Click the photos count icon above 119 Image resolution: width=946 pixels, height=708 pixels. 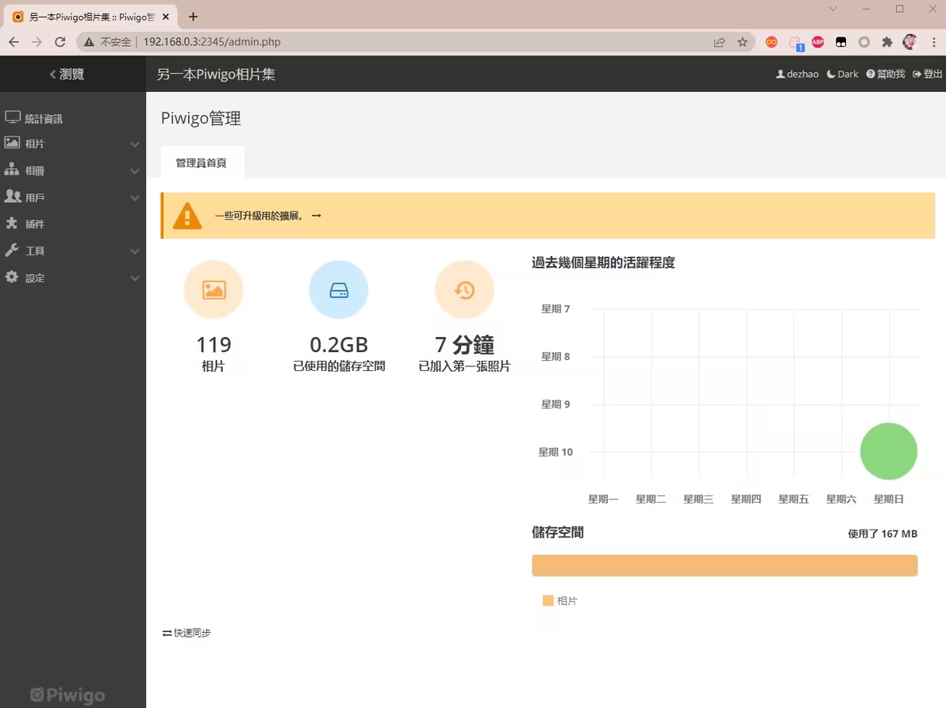pos(213,290)
